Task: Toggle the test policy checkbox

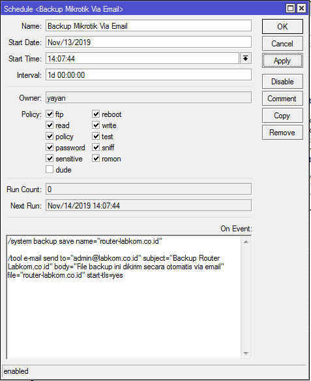Action: (x=96, y=137)
